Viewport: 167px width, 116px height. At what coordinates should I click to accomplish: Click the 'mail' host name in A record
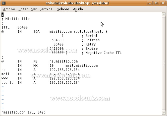point(6,74)
